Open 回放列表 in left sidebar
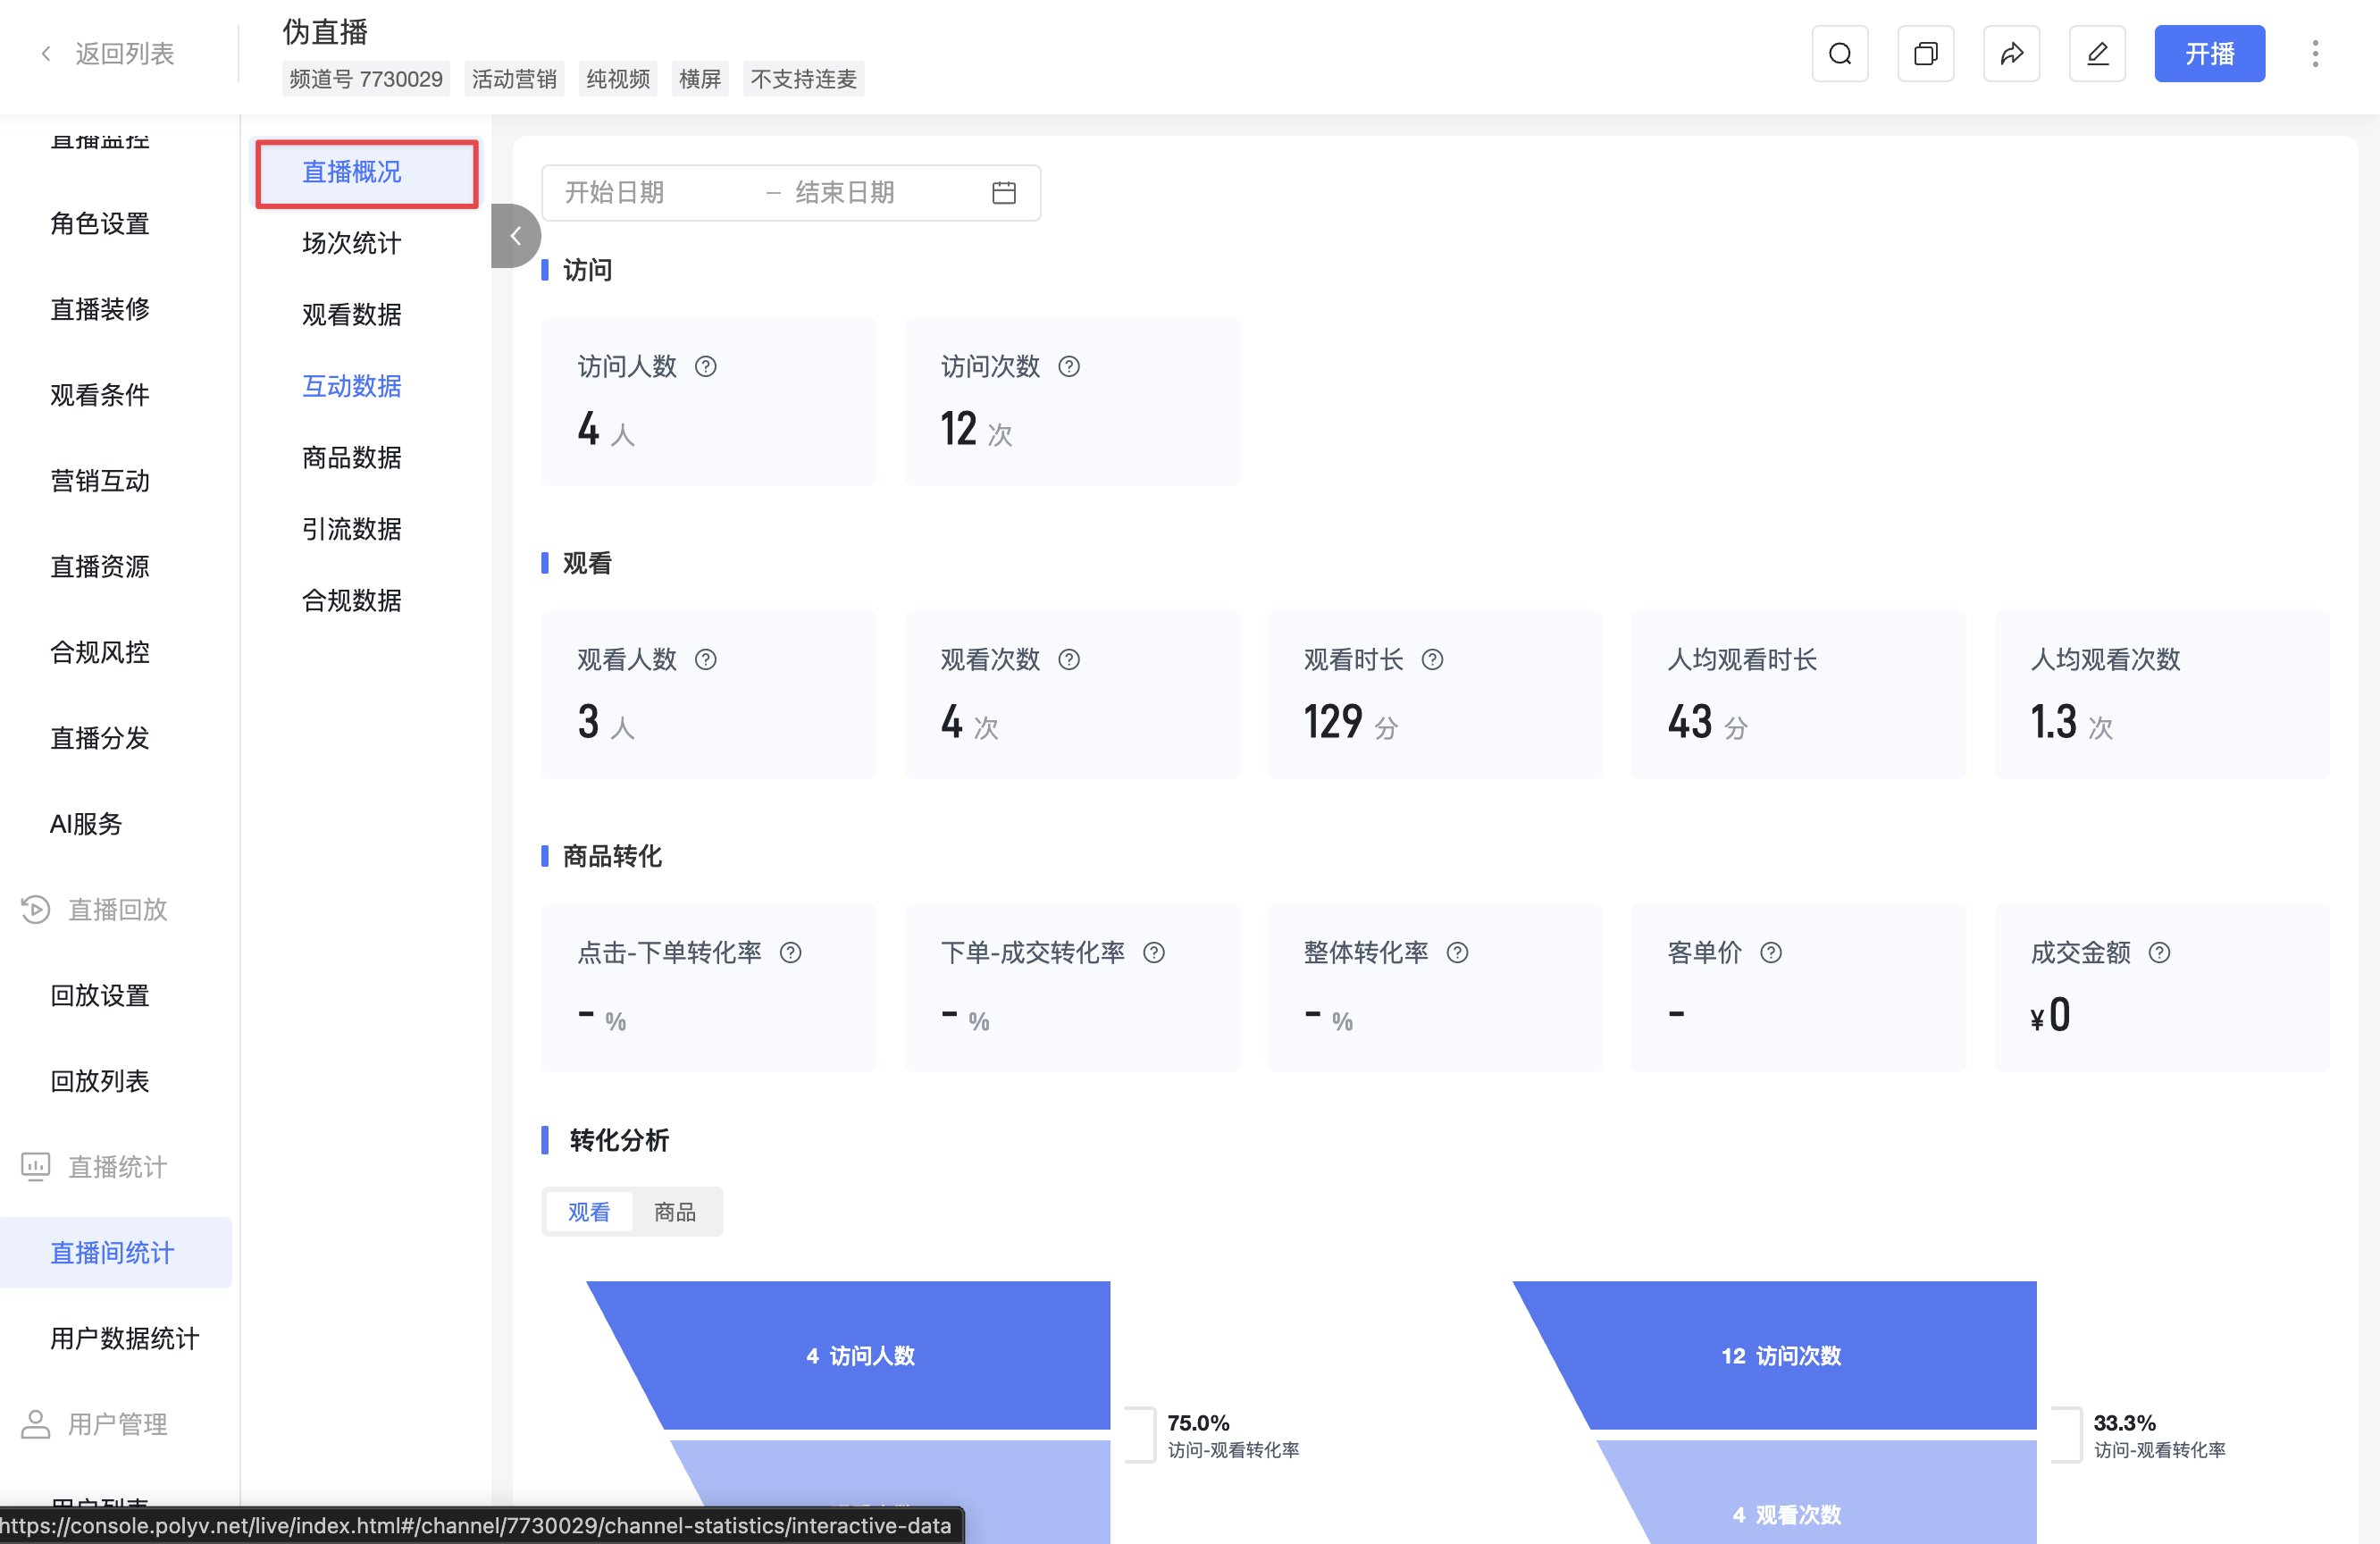 coord(100,1081)
